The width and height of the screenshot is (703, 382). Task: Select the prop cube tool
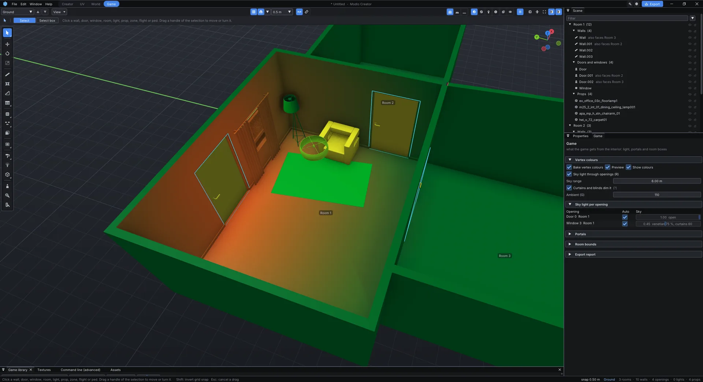7,175
